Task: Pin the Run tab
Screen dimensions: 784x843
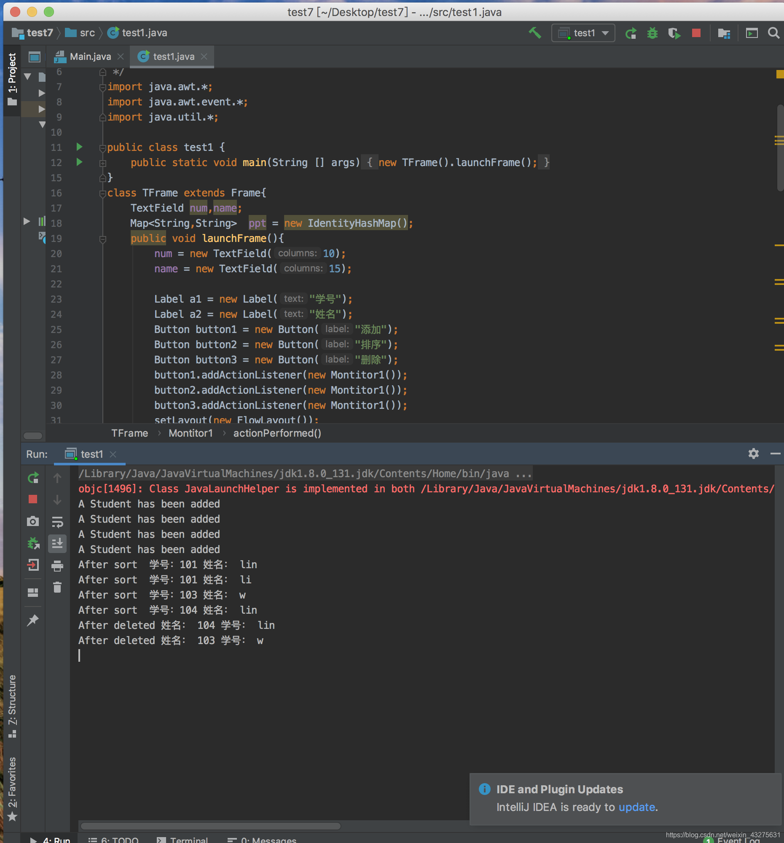Action: [x=33, y=620]
